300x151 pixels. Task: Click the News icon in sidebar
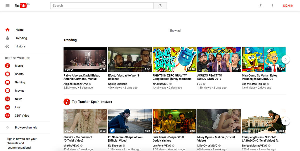[7, 99]
